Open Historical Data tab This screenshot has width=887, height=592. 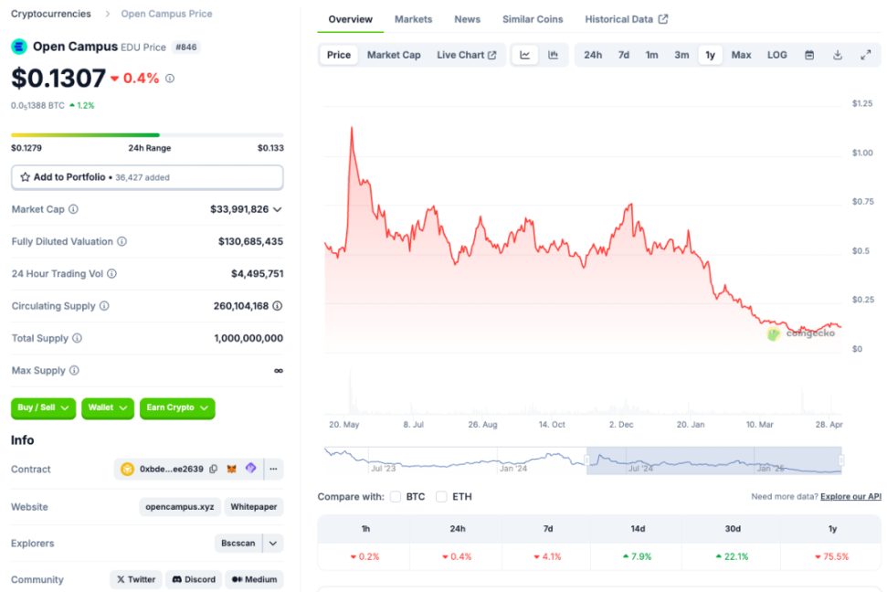(626, 19)
